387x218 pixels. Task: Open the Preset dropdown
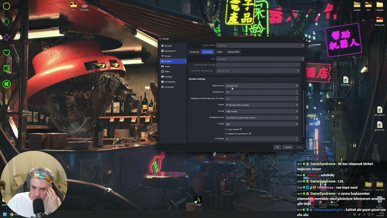tap(262, 105)
